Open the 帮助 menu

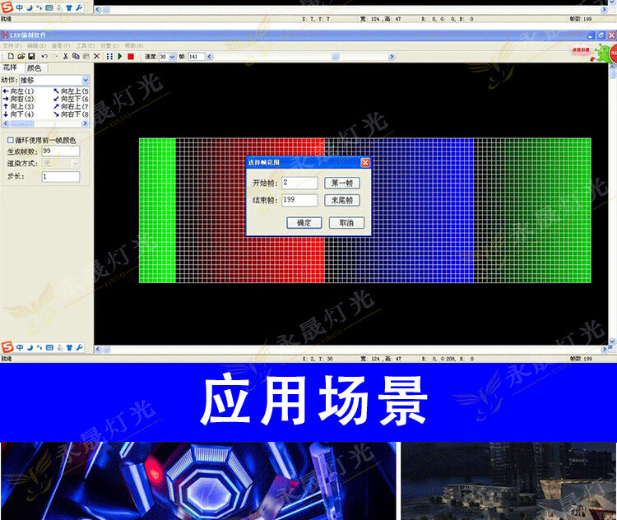(x=134, y=45)
